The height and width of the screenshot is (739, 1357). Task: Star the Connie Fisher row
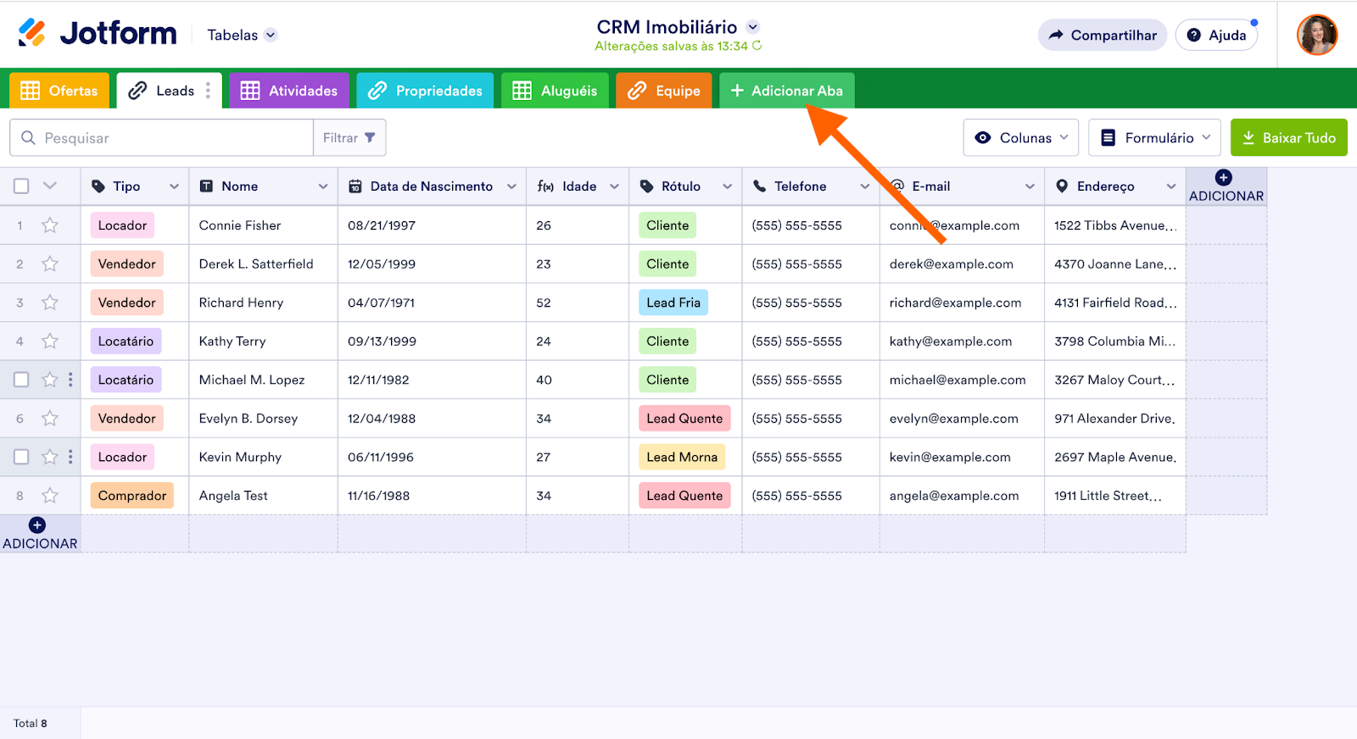[50, 225]
